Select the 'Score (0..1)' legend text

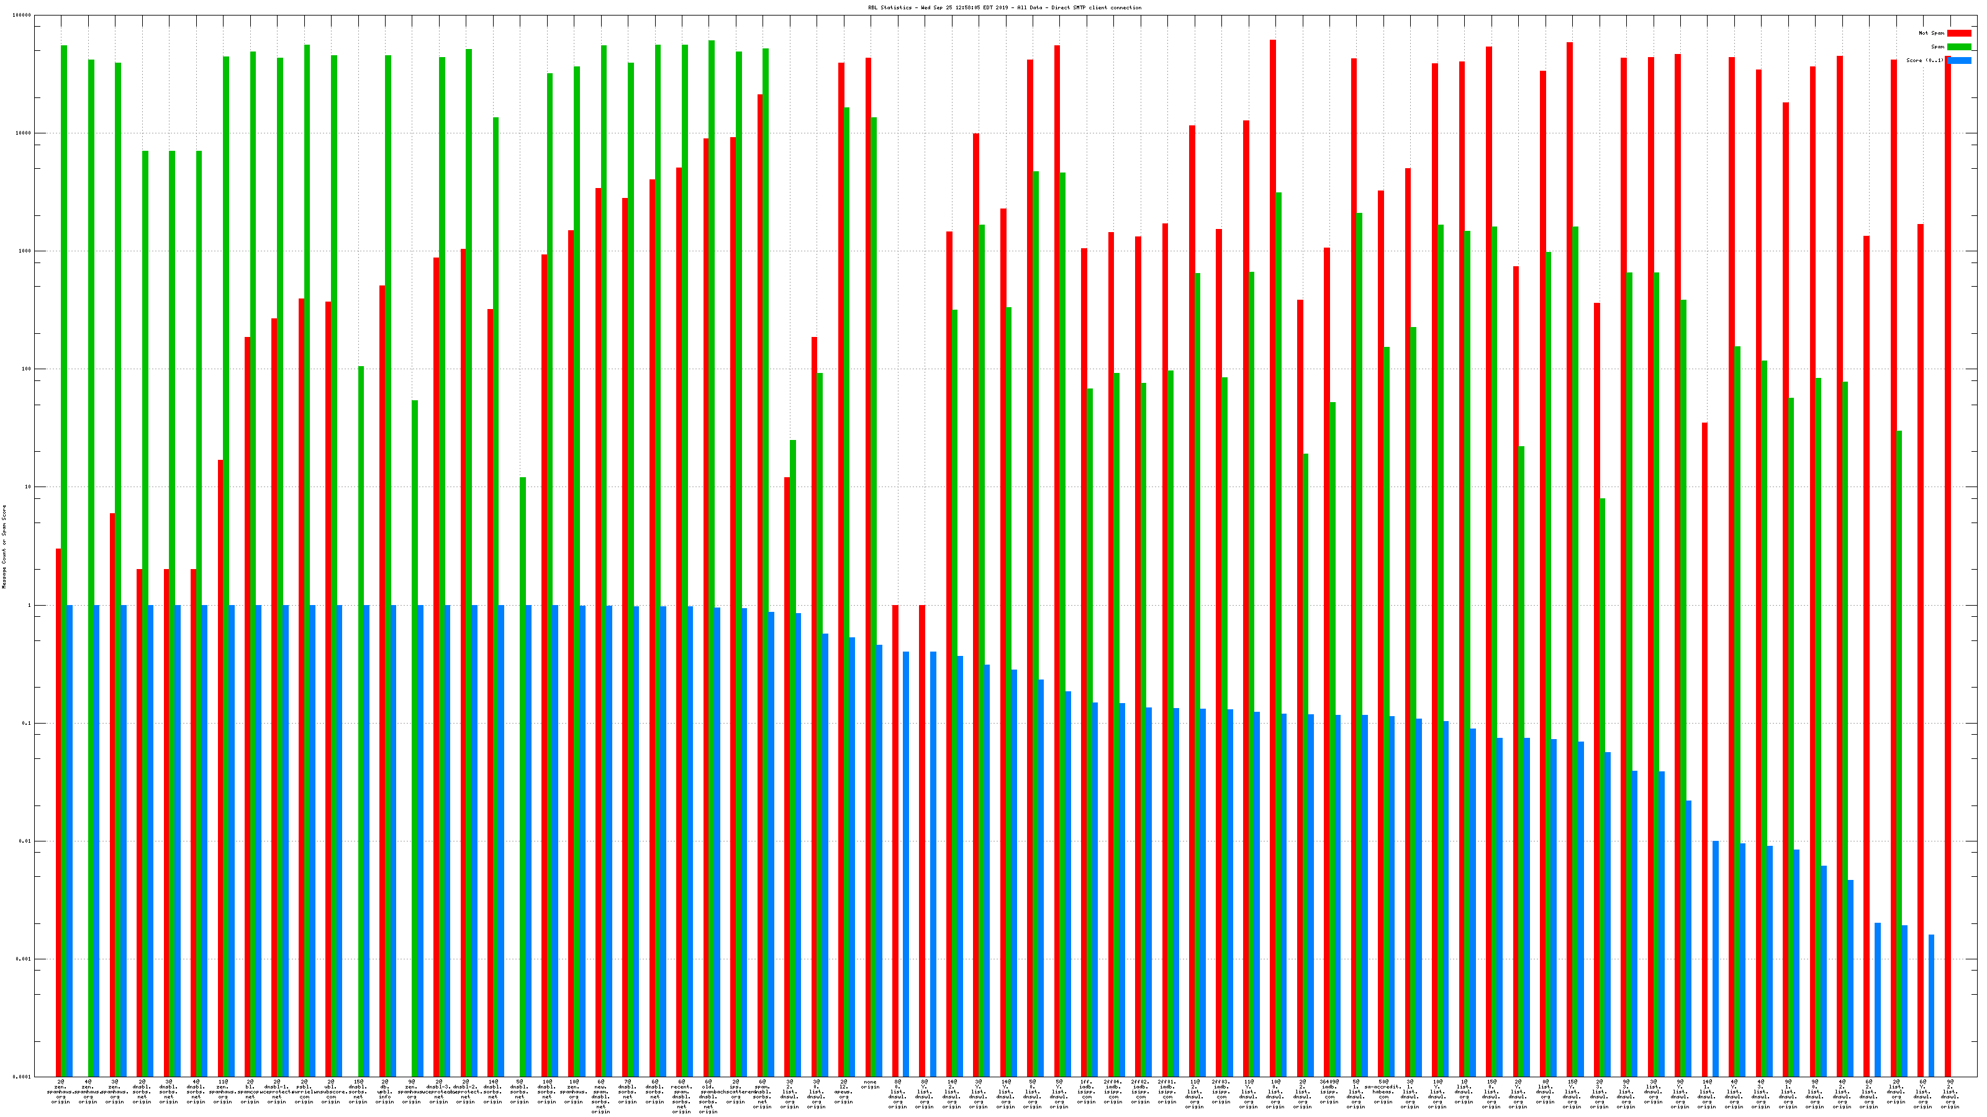point(1924,60)
